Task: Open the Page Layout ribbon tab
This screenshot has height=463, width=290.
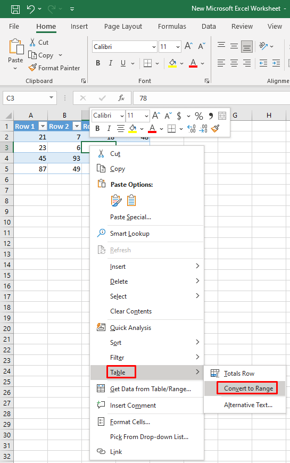Action: (123, 27)
